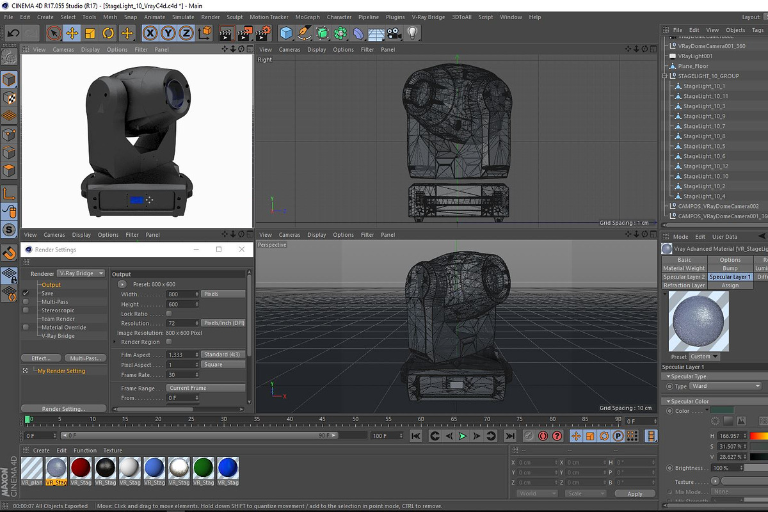768x512 pixels.
Task: Activate the Move tool in top toolbar
Action: tap(72, 33)
